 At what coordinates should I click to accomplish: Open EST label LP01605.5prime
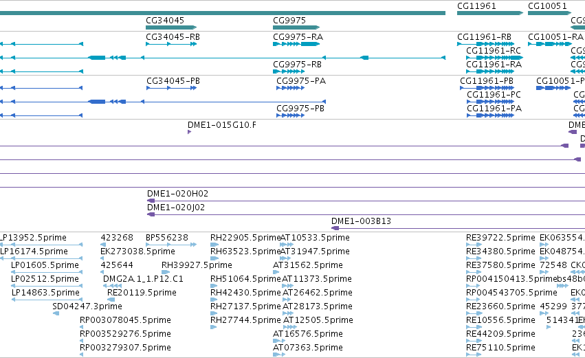click(45, 265)
